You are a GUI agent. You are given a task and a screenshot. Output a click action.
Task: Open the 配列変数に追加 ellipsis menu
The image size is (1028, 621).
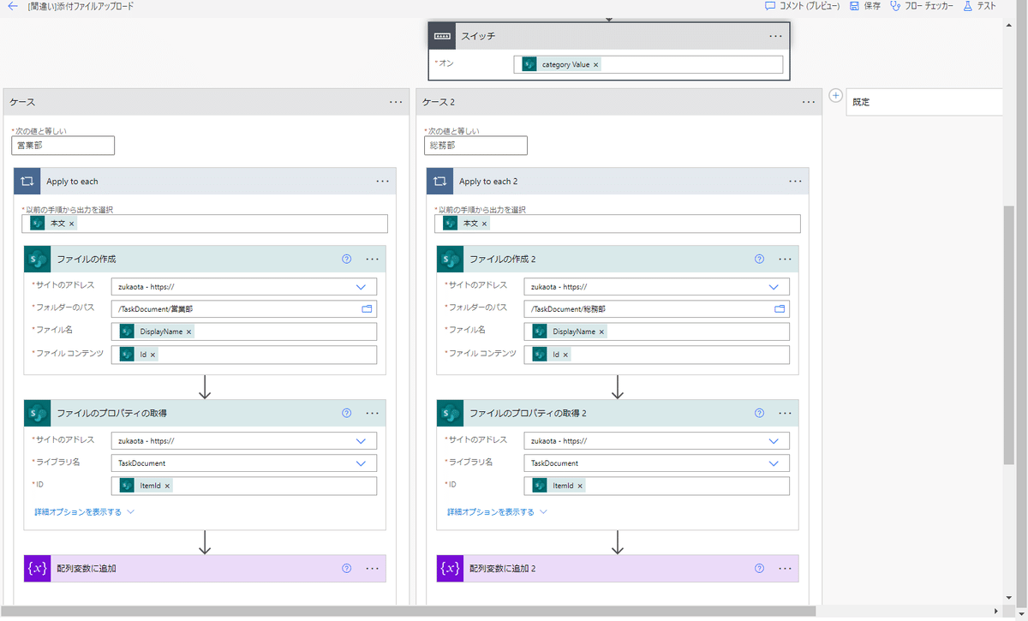(372, 568)
